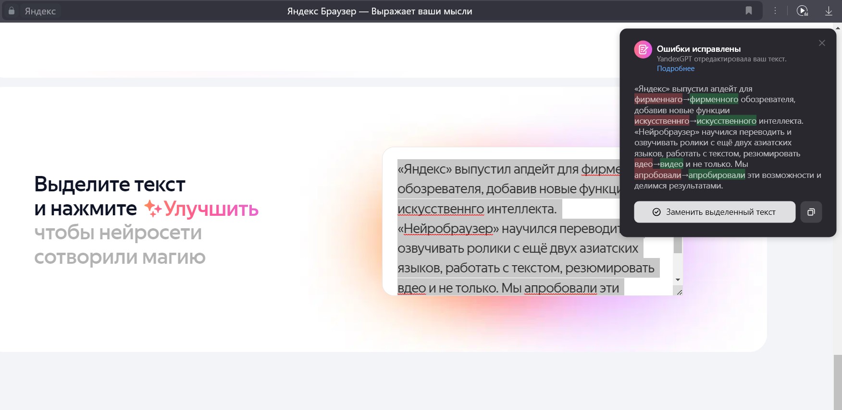The height and width of the screenshot is (410, 842).
Task: Click inside the text area with selected text
Action: pos(529,228)
